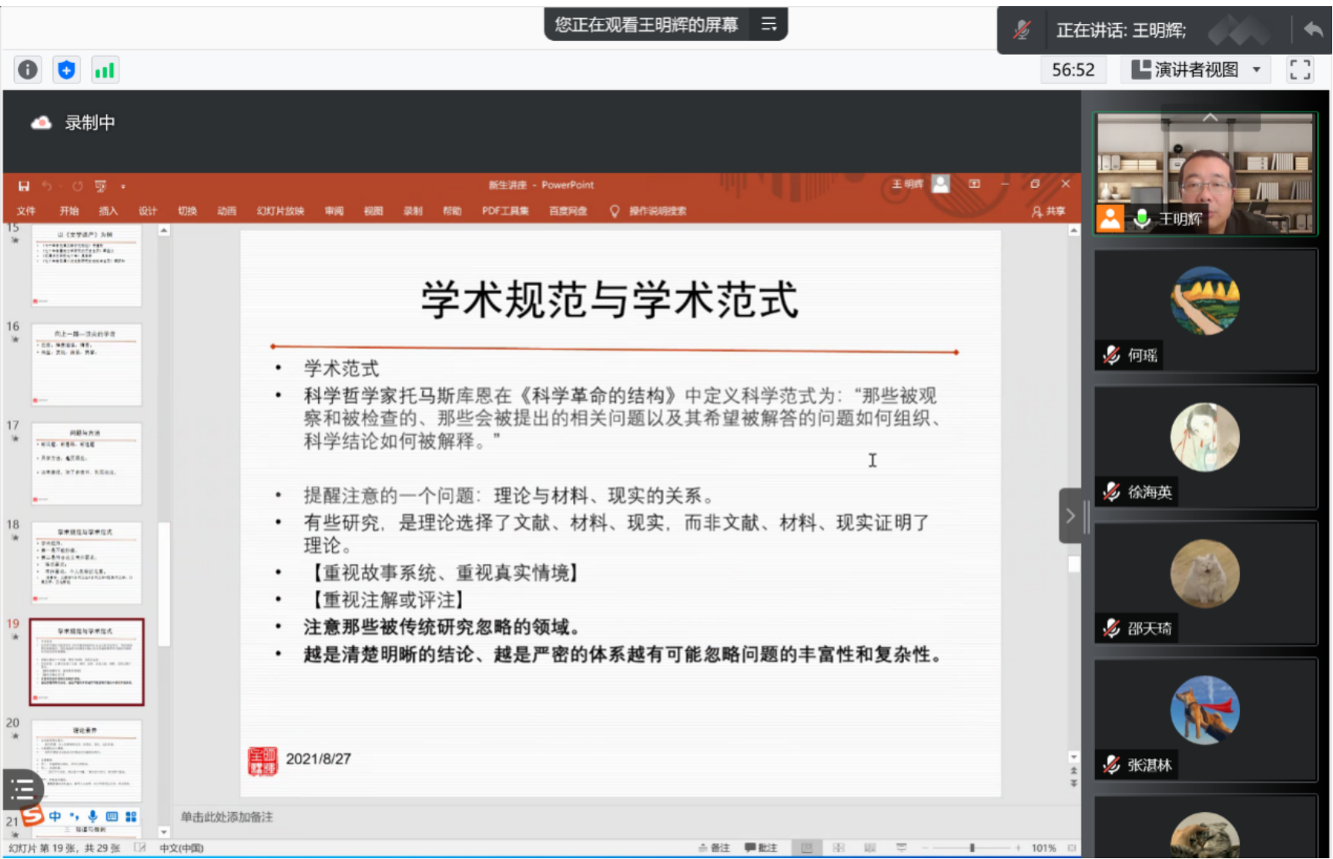Open the blue security shield icon
This screenshot has height=859, width=1333.
66,70
